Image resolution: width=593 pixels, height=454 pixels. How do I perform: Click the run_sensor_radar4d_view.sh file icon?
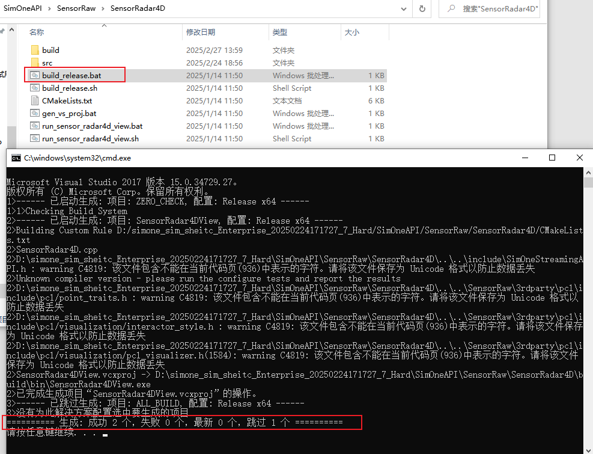click(x=35, y=138)
